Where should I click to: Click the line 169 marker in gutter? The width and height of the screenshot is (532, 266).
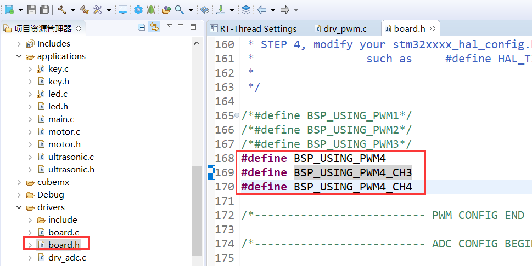211,172
